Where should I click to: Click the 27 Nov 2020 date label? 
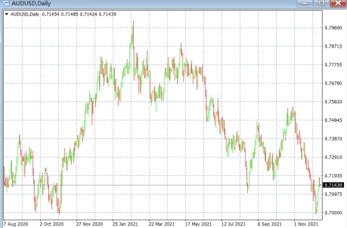pyautogui.click(x=89, y=224)
